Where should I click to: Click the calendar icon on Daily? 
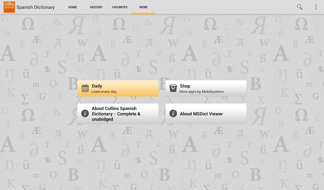point(85,88)
